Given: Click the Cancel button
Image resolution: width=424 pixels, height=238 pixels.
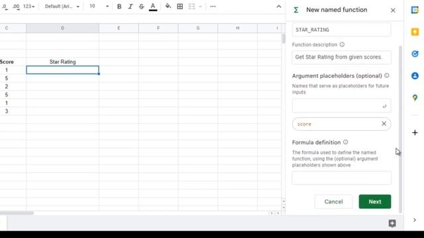Looking at the screenshot, I should pyautogui.click(x=333, y=202).
